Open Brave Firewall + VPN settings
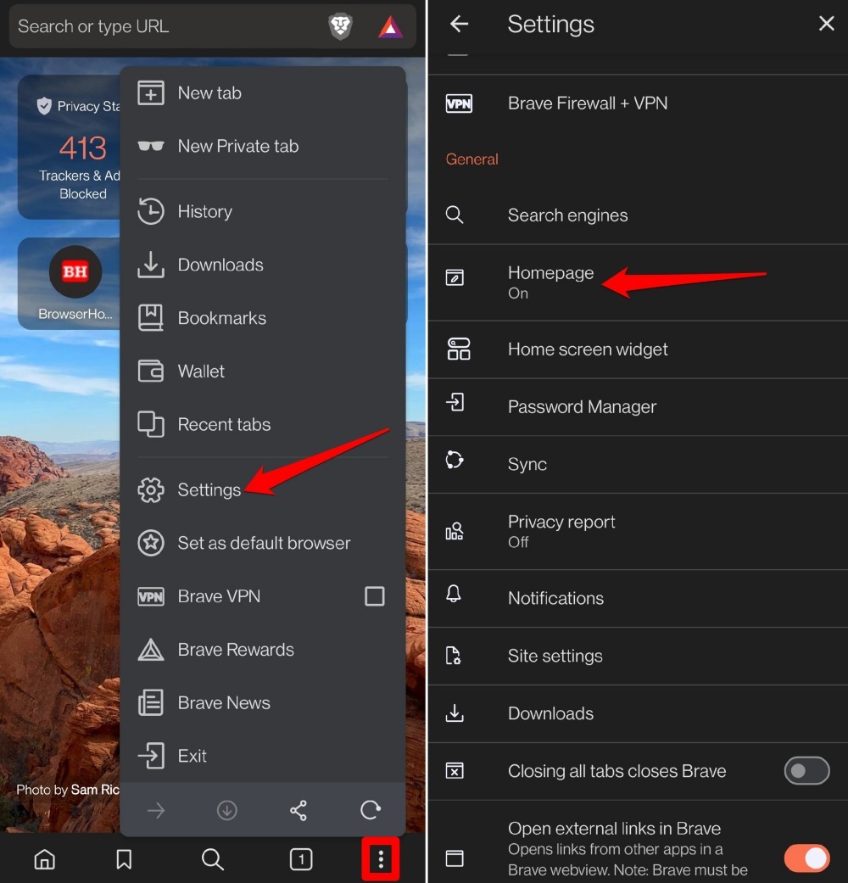Screen dimensions: 848x883 point(638,103)
